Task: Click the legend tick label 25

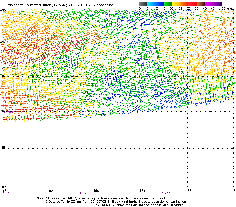Action: [x=180, y=9]
